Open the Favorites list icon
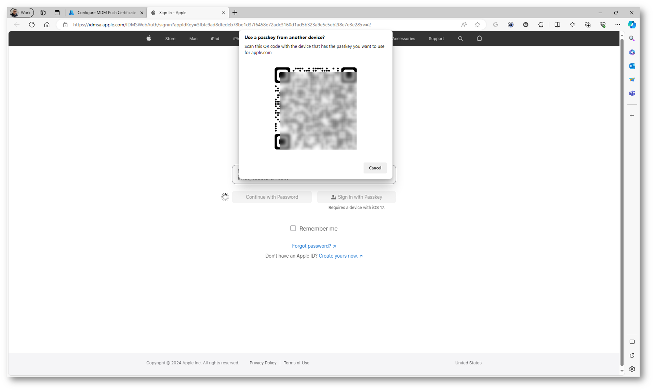Screen dimensions: 654x391 [573, 25]
